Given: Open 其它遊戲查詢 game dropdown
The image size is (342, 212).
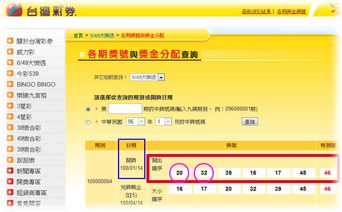Looking at the screenshot, I should 148,77.
